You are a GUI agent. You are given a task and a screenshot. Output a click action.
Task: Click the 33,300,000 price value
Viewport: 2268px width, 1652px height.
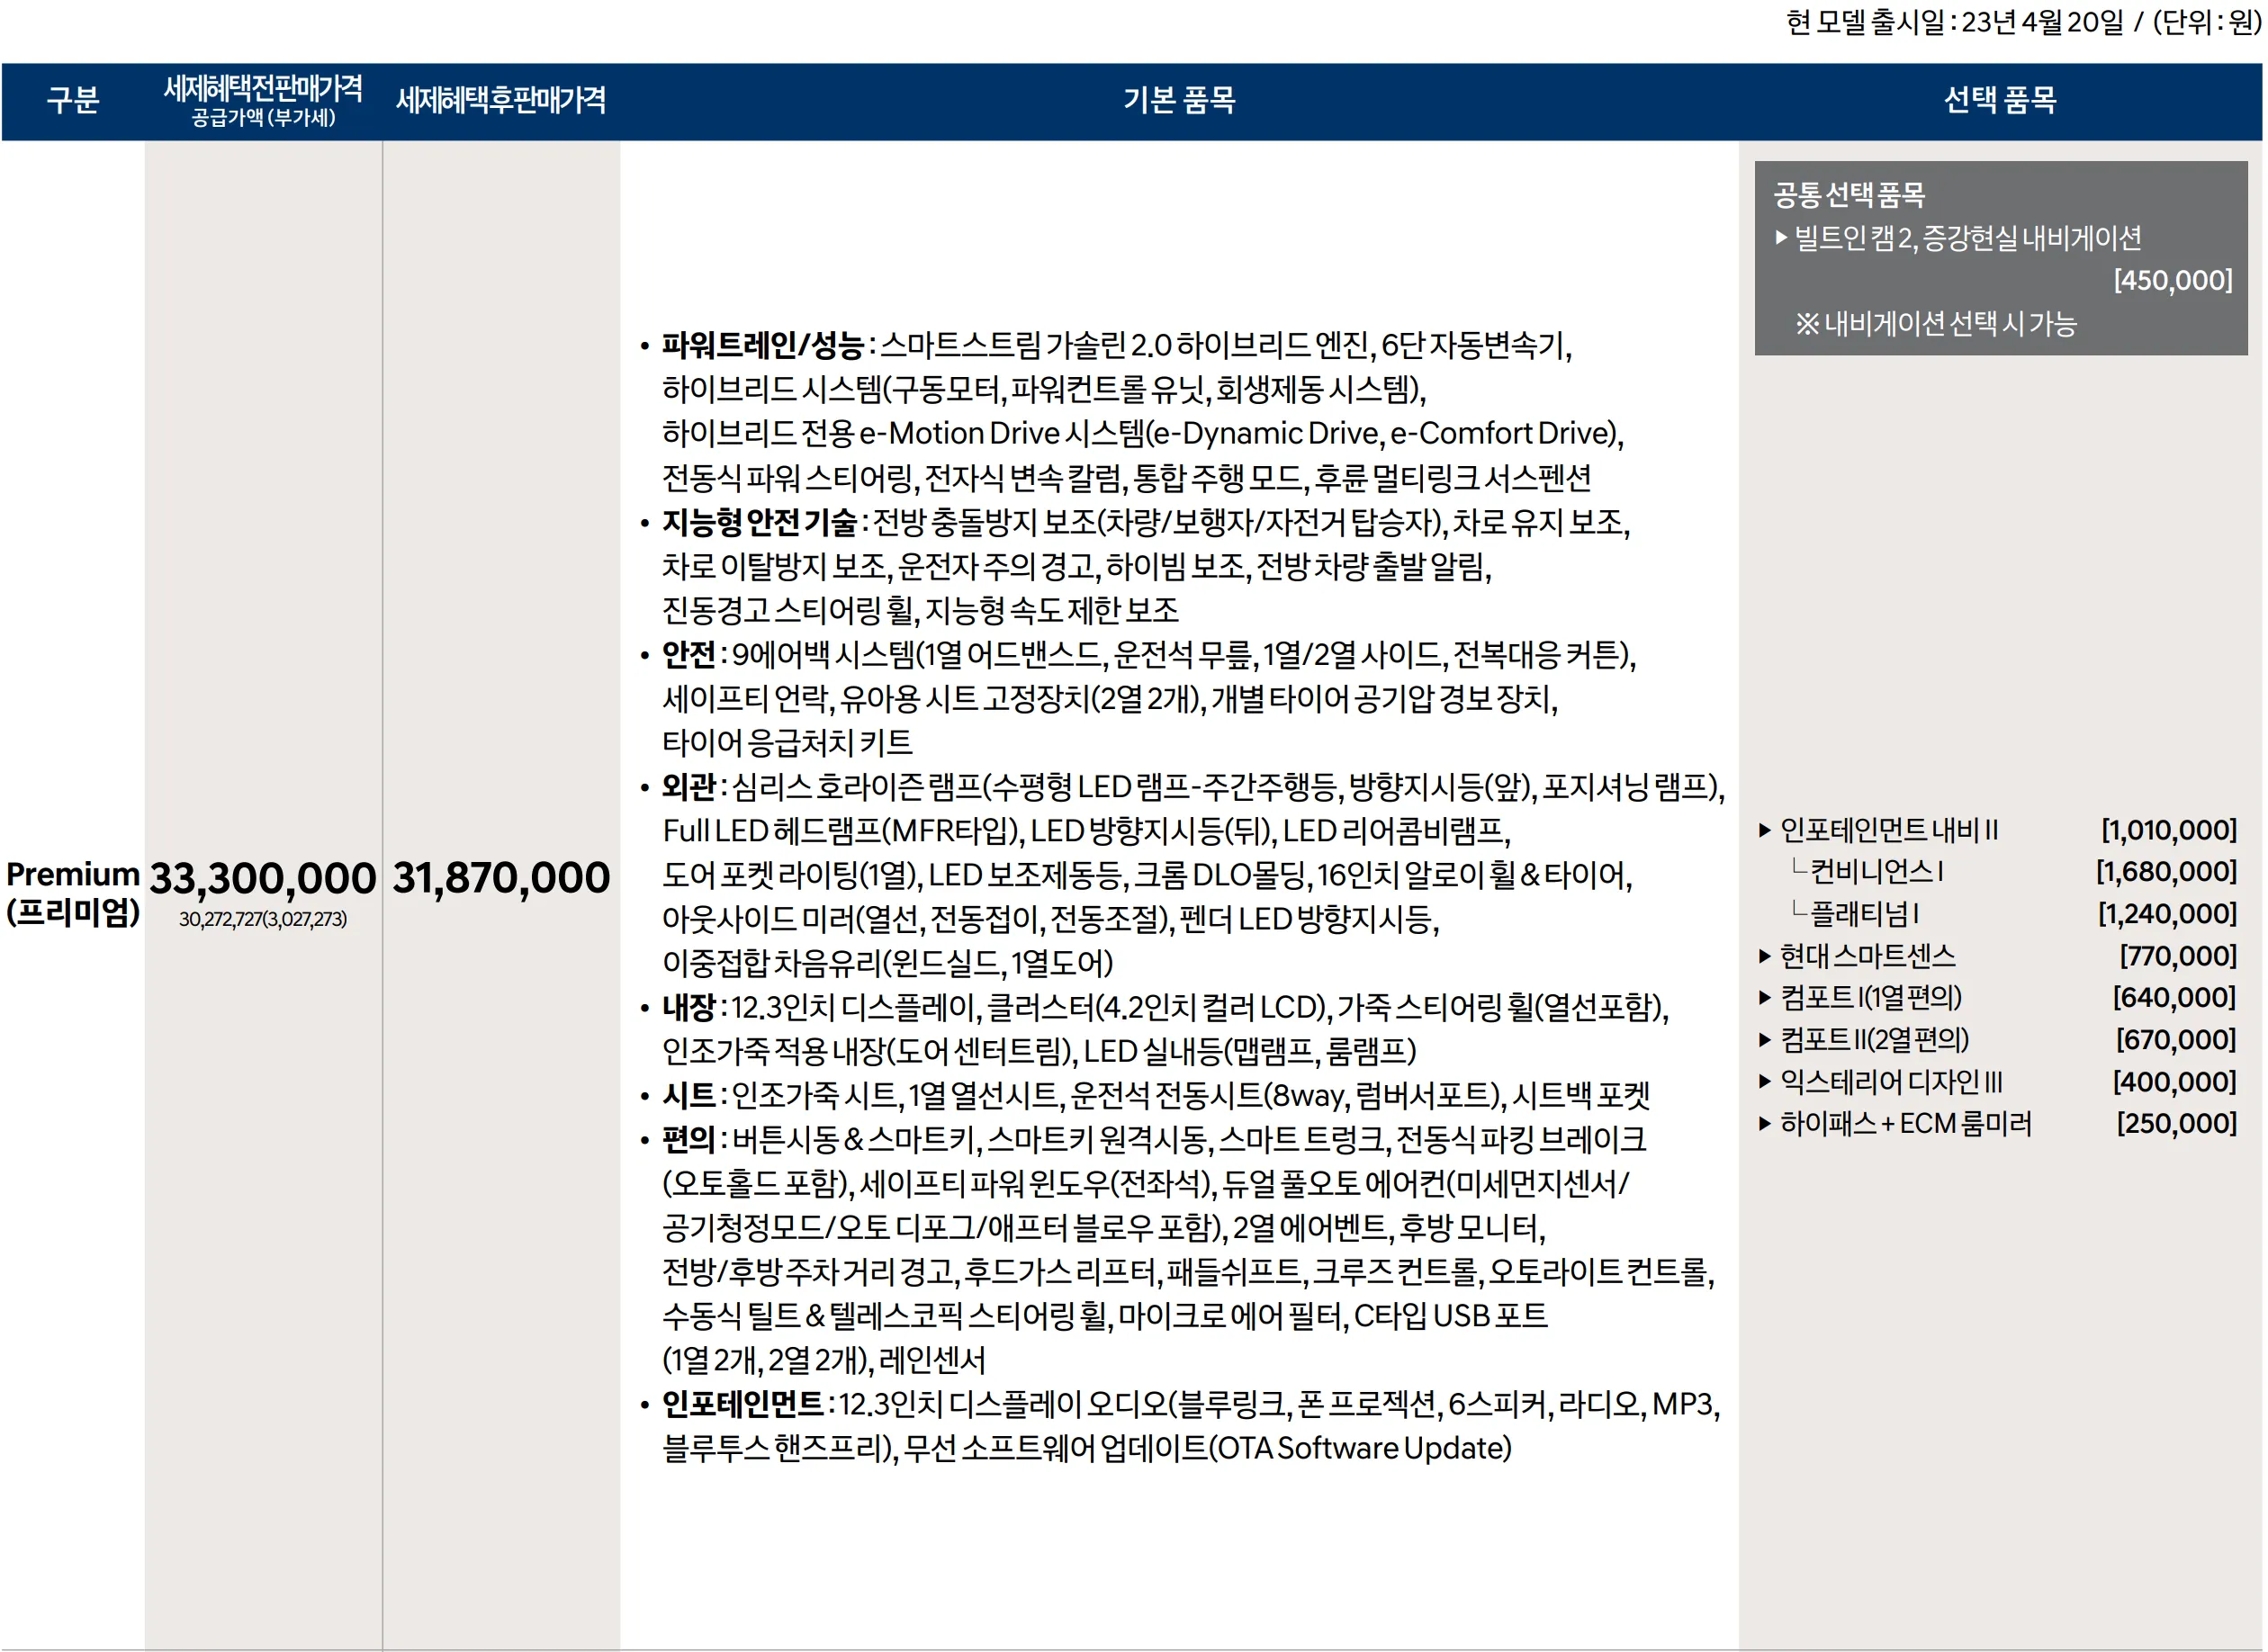(x=262, y=878)
